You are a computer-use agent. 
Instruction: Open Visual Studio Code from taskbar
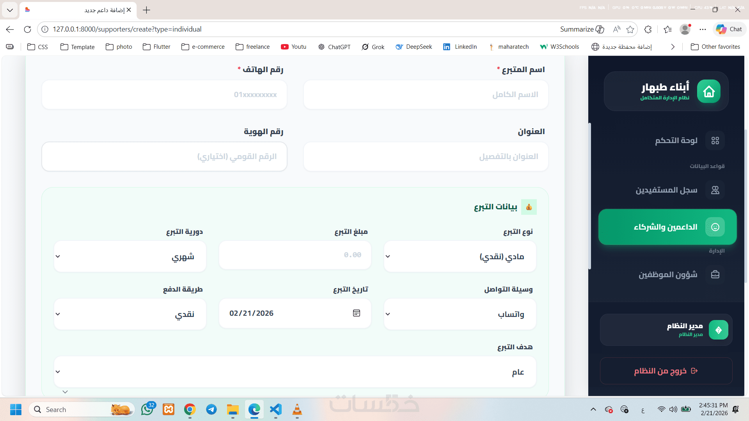(275, 409)
